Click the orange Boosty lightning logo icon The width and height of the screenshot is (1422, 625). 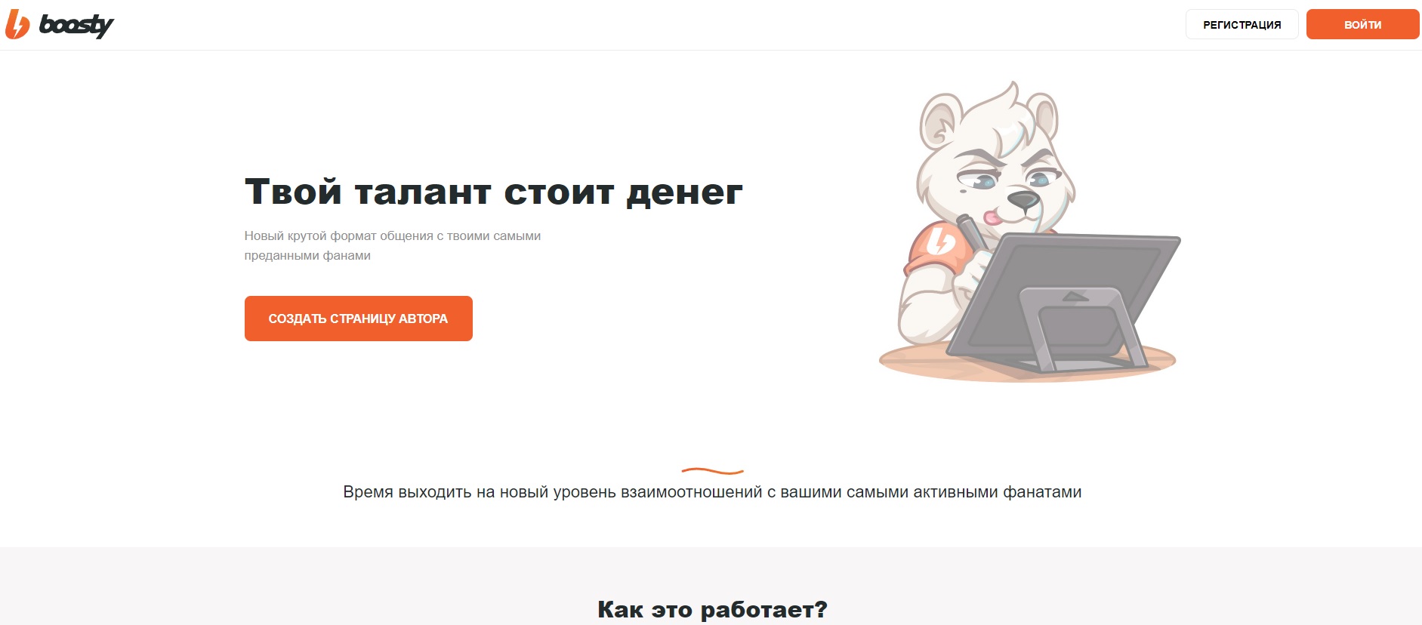click(x=17, y=24)
